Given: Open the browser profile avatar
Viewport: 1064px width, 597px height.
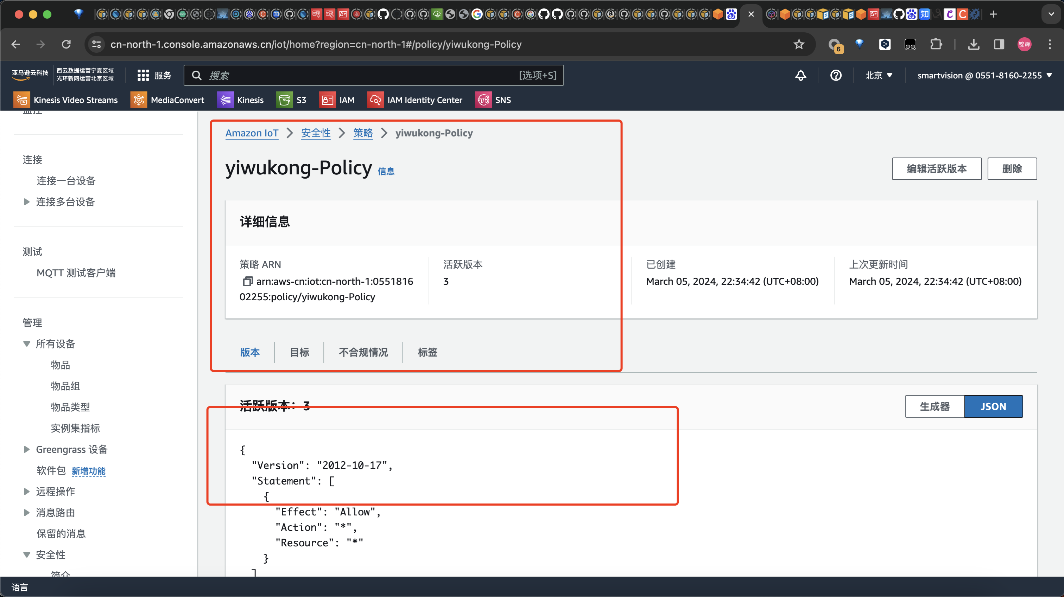Looking at the screenshot, I should (x=1024, y=44).
